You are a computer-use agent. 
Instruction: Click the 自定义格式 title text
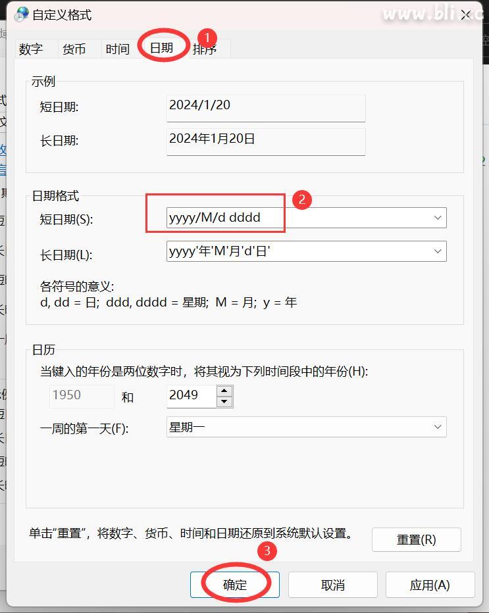[62, 15]
